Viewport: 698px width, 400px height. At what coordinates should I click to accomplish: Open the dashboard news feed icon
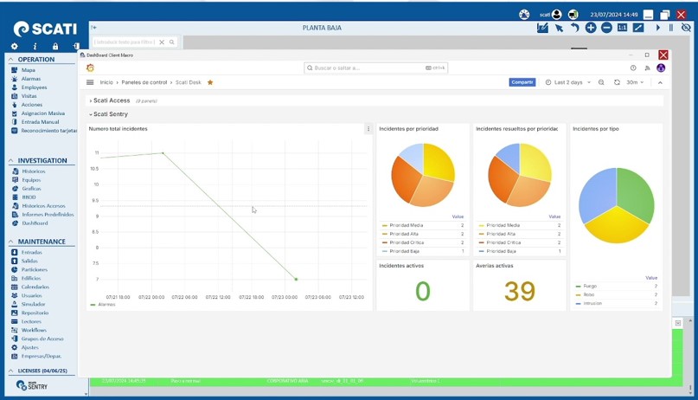coord(647,68)
